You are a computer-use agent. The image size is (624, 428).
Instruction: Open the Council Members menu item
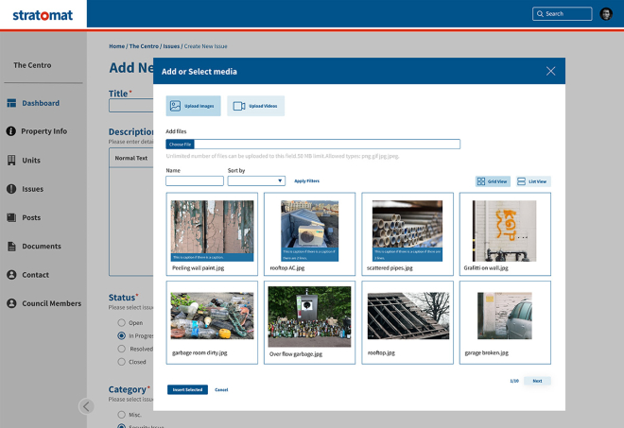pyautogui.click(x=51, y=303)
